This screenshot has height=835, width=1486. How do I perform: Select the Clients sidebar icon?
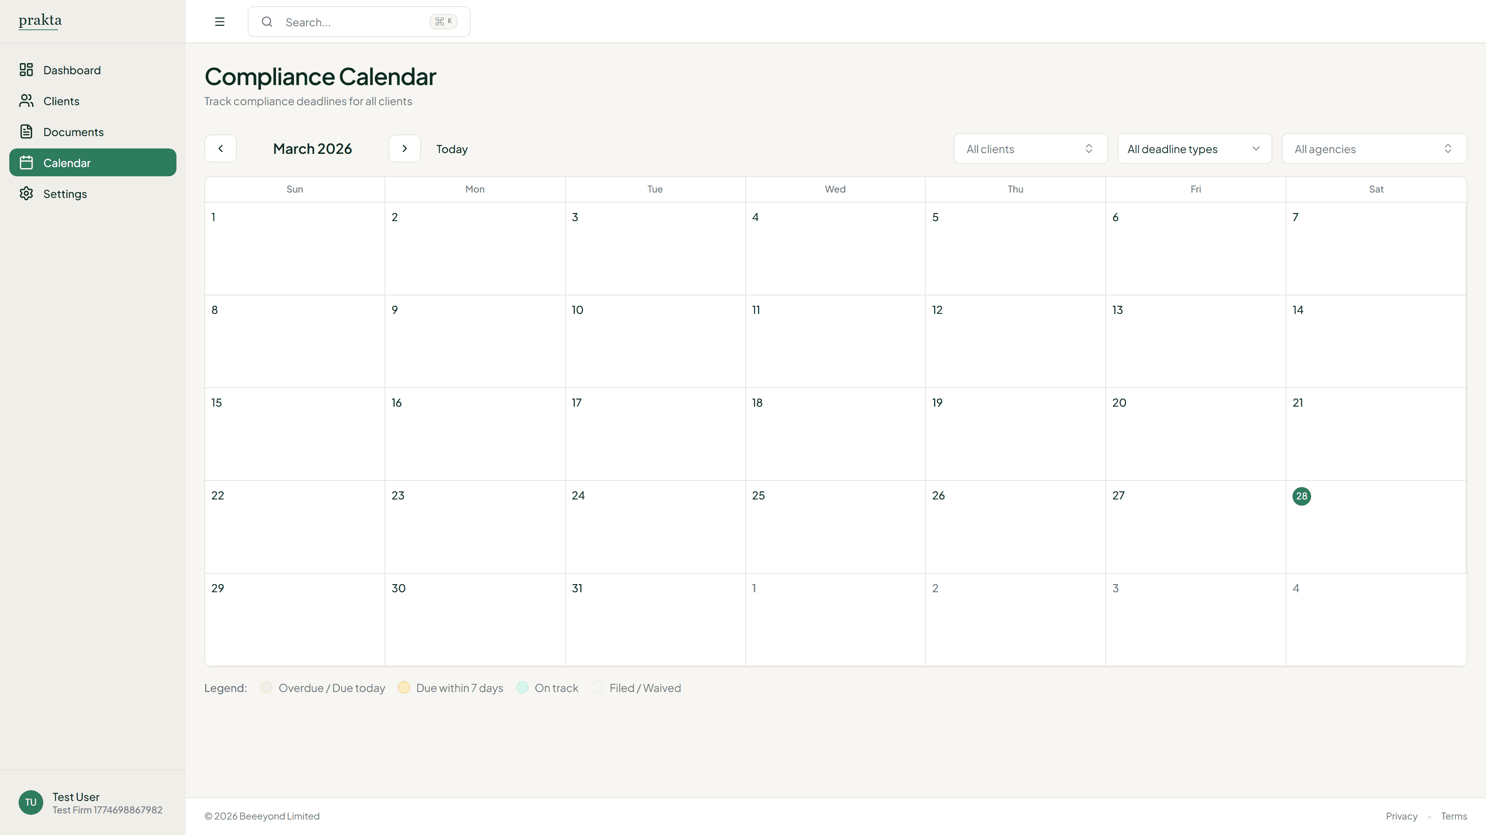click(x=27, y=101)
